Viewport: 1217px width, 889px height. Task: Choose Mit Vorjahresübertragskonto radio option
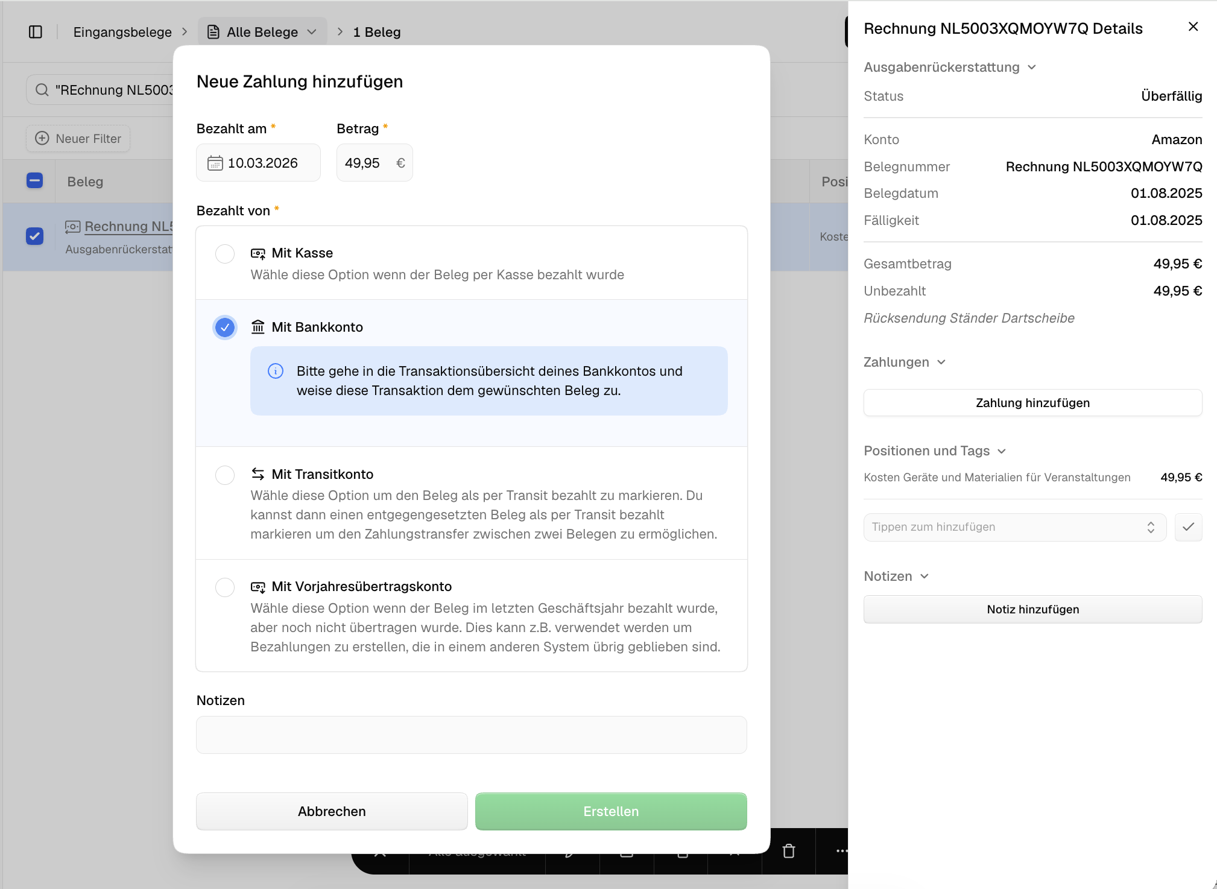click(x=225, y=587)
